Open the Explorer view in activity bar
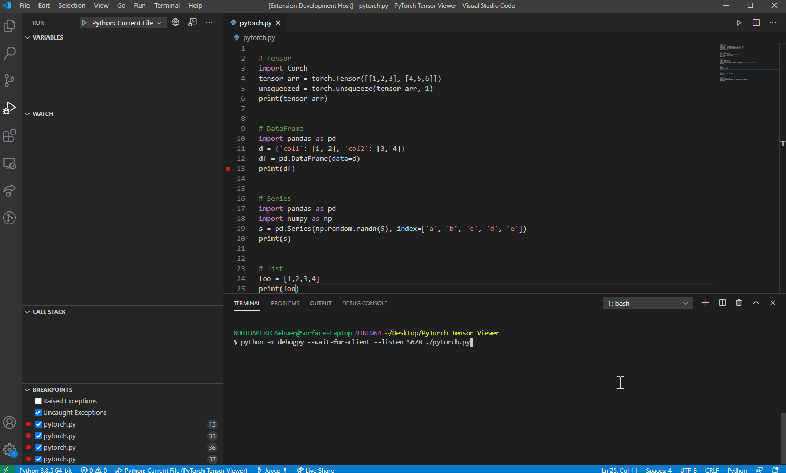The image size is (786, 473). [9, 25]
